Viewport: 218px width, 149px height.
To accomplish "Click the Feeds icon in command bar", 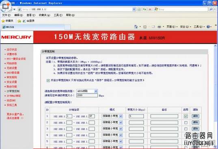I will [x=145, y=27].
